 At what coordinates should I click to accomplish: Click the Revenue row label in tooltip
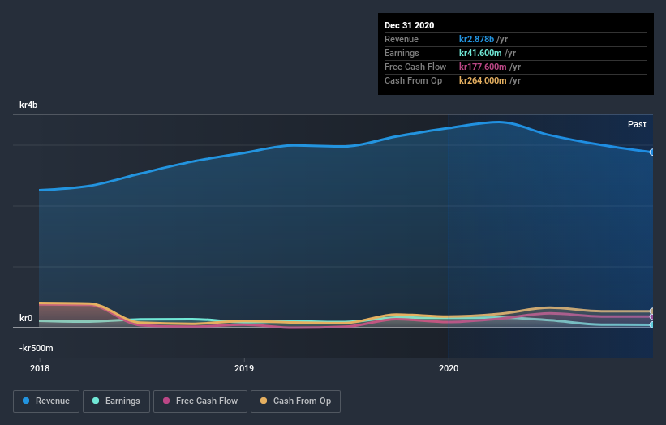402,39
